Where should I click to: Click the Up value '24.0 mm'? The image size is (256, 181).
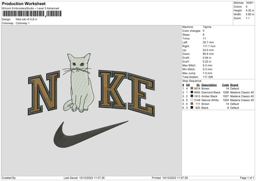point(208,50)
